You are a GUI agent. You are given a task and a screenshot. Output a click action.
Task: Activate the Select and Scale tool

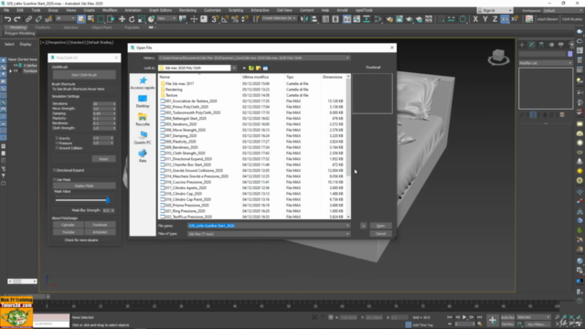pyautogui.click(x=142, y=19)
